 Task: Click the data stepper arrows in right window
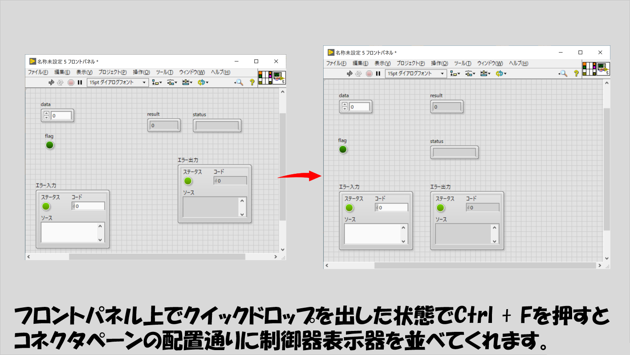pos(345,107)
